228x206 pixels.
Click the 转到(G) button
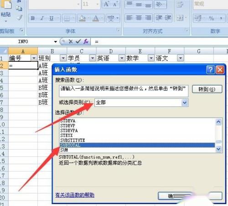(x=207, y=89)
